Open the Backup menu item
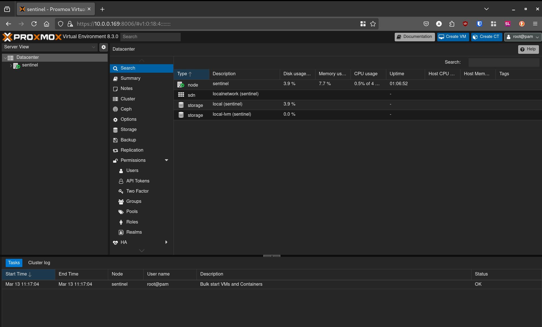 (142, 140)
